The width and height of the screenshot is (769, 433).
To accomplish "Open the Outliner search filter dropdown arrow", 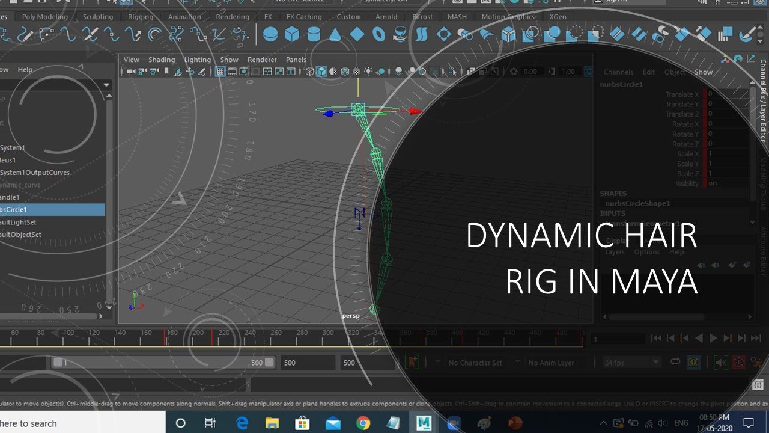I will click(106, 85).
